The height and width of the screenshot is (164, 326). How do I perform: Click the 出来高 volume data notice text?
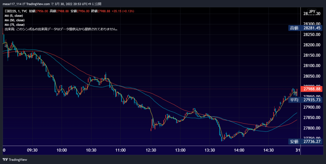(x=61, y=29)
